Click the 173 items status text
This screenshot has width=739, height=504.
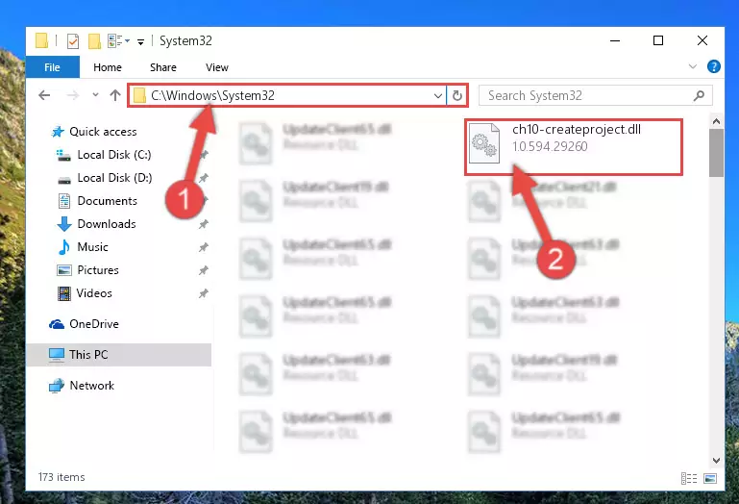[x=62, y=477]
